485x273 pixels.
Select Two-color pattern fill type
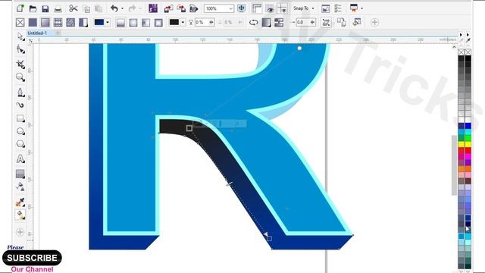pyautogui.click(x=83, y=22)
